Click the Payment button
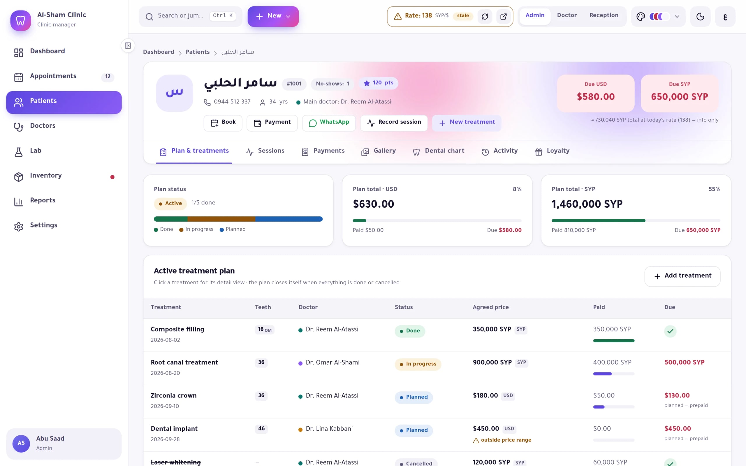This screenshot has width=746, height=466. pos(272,123)
